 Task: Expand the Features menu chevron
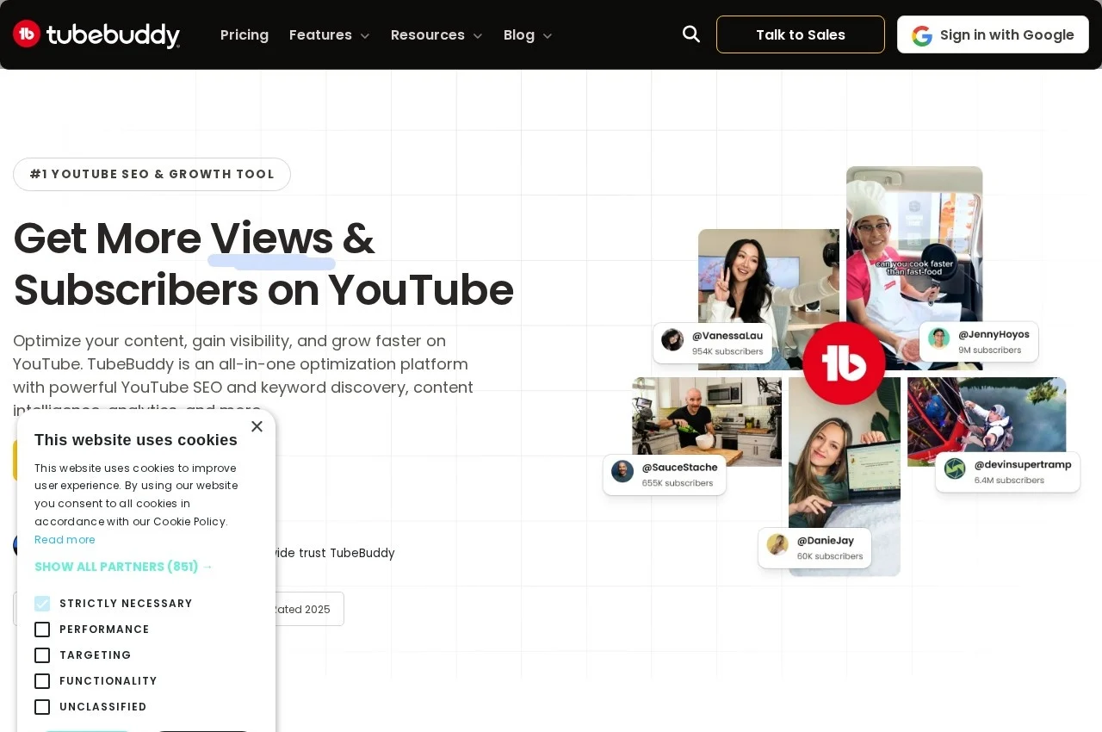click(x=365, y=36)
